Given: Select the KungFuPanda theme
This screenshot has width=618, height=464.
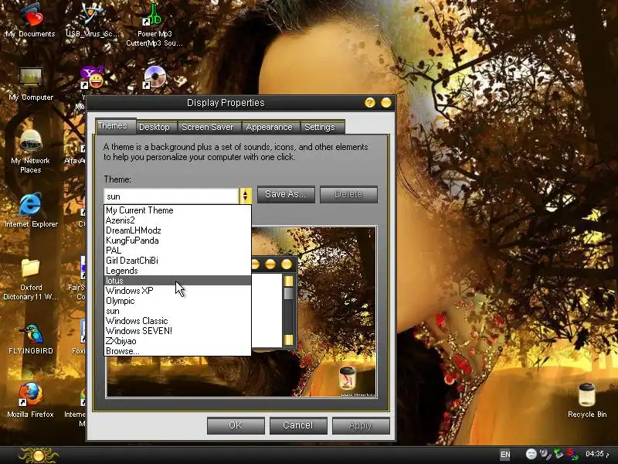Looking at the screenshot, I should coord(178,241).
